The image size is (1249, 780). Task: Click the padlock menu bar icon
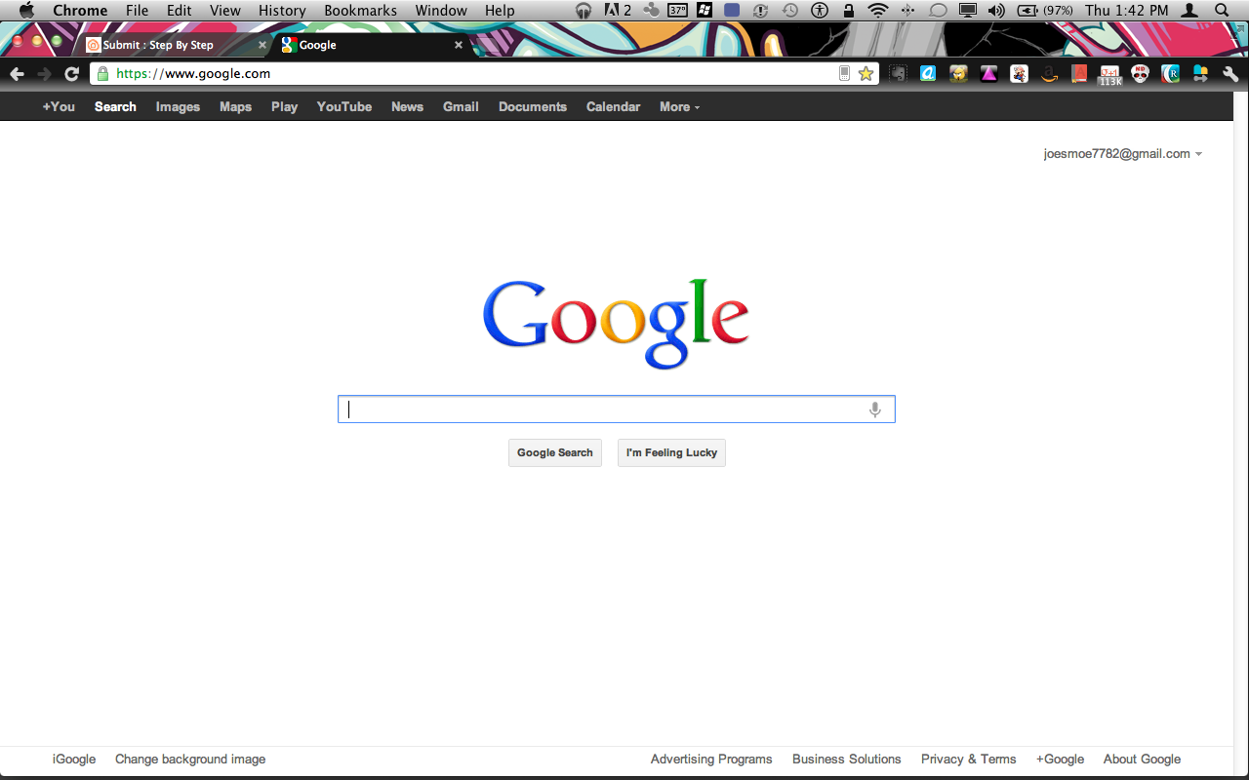click(x=849, y=11)
